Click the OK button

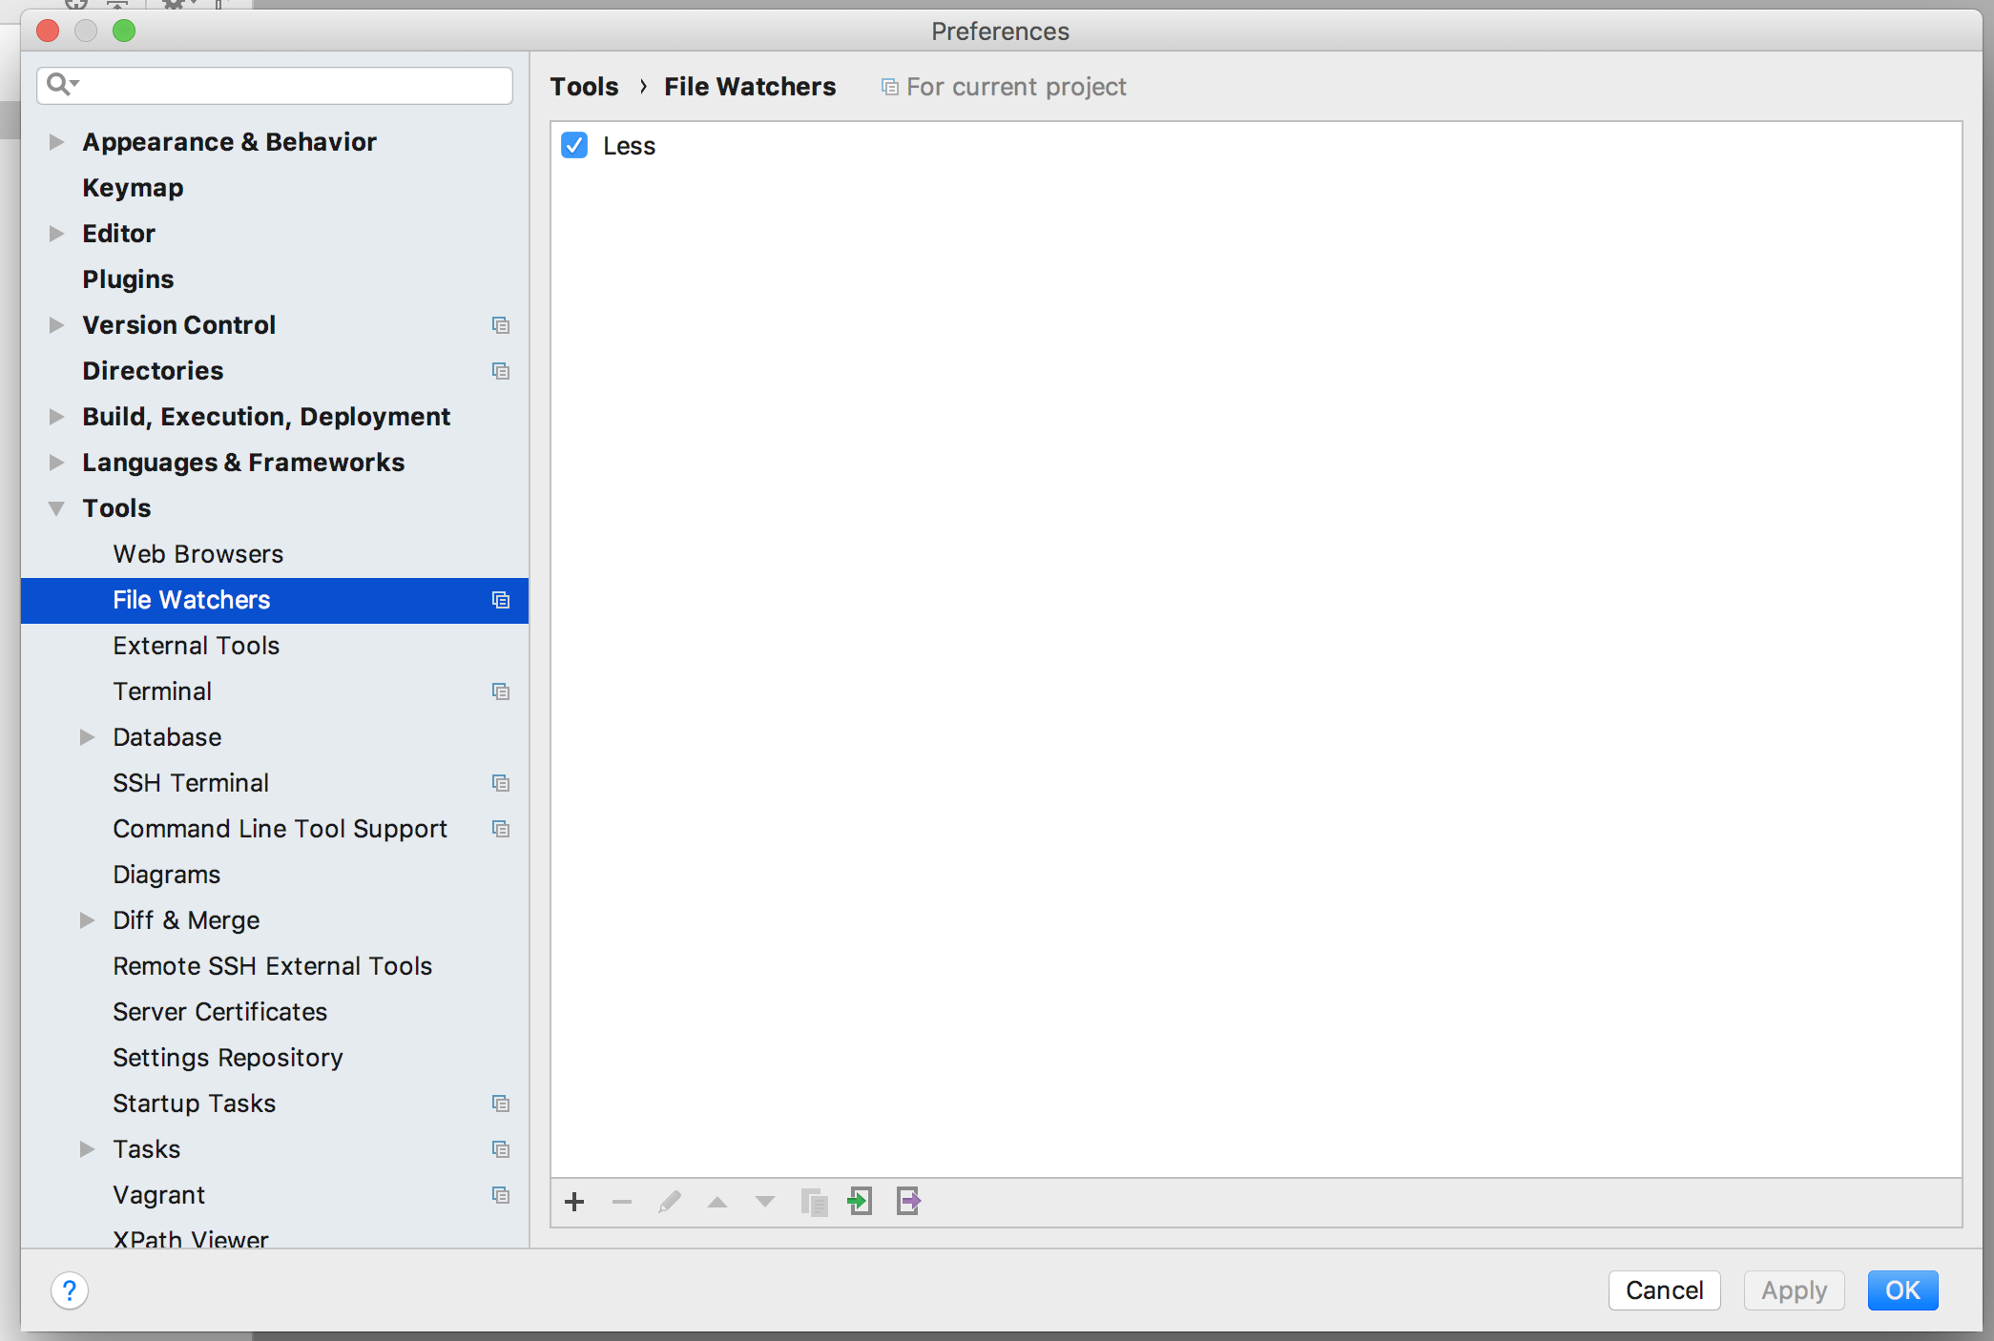point(1902,1290)
